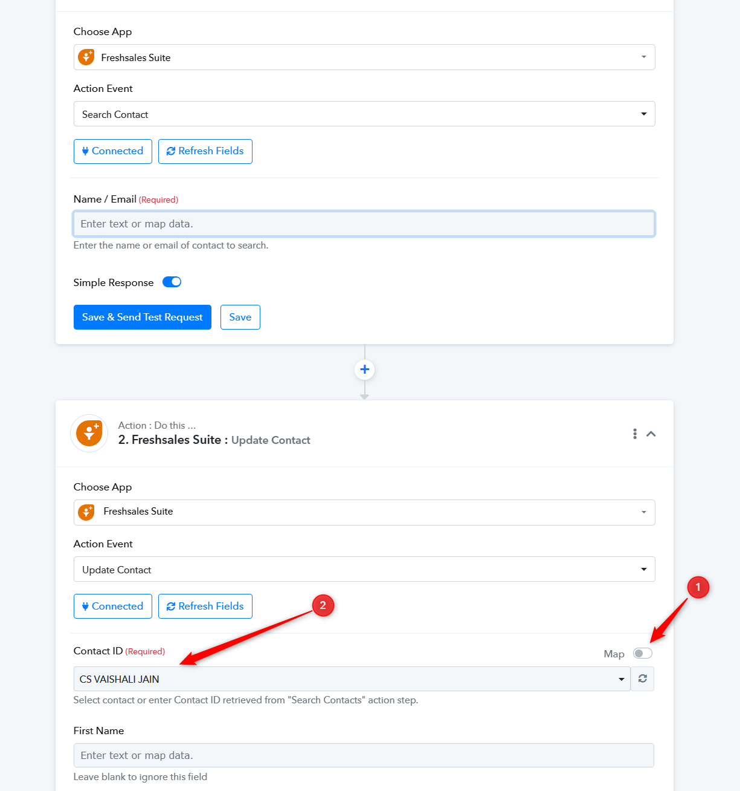Click the plus icon to add step
This screenshot has width=740, height=791.
pos(364,369)
